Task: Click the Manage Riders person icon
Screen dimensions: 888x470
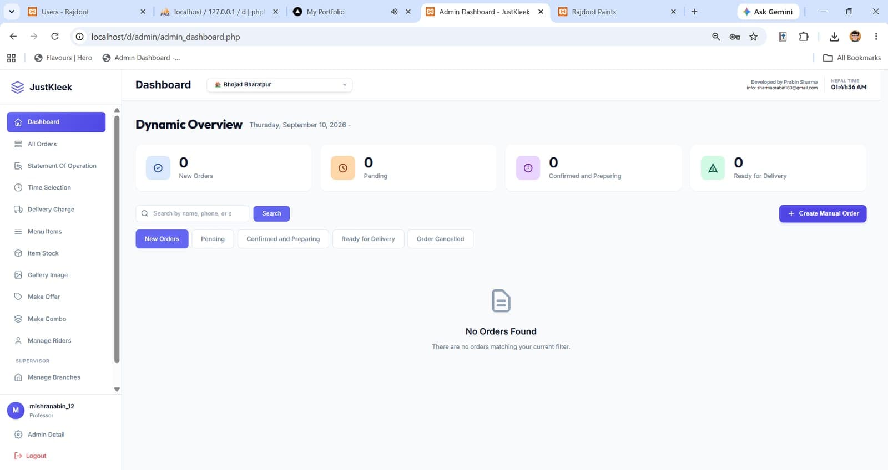Action: pos(18,341)
